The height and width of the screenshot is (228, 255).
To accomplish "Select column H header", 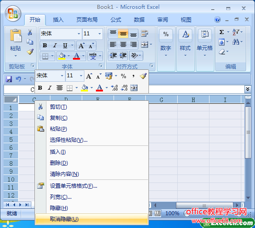I will click(193, 100).
